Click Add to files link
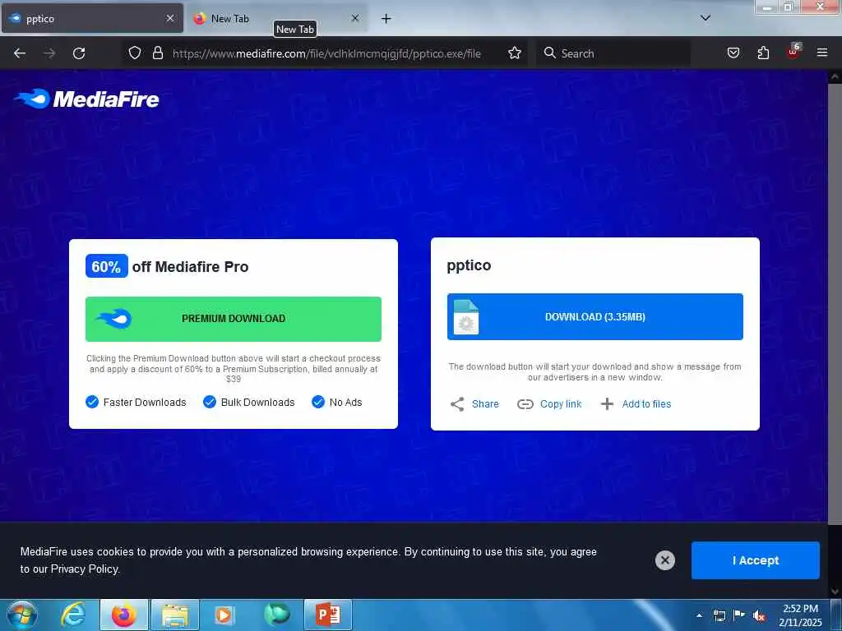The width and height of the screenshot is (842, 631). 646,404
